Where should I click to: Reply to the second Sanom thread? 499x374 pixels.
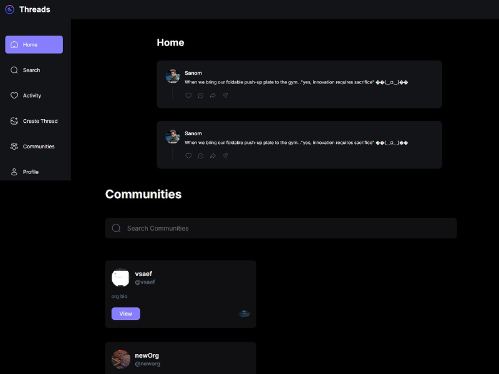[200, 156]
